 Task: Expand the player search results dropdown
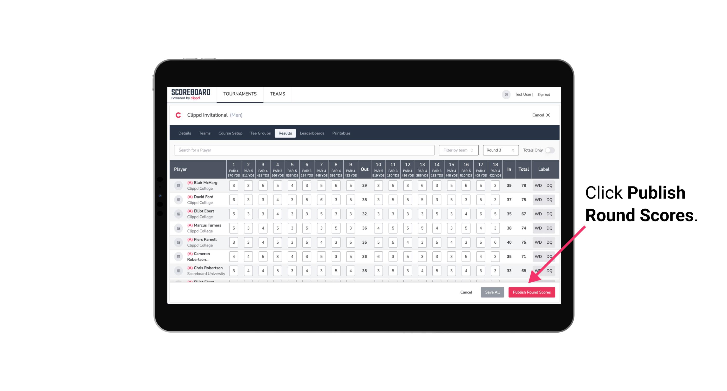click(305, 150)
